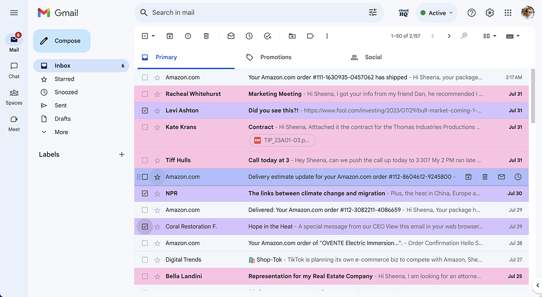
Task: Report selected emails as spam
Action: click(188, 36)
